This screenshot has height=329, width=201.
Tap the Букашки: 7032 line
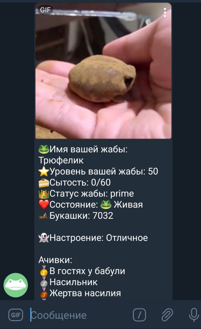(76, 216)
